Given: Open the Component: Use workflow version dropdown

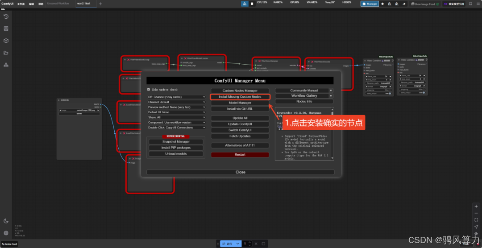Looking at the screenshot, I should 176,122.
